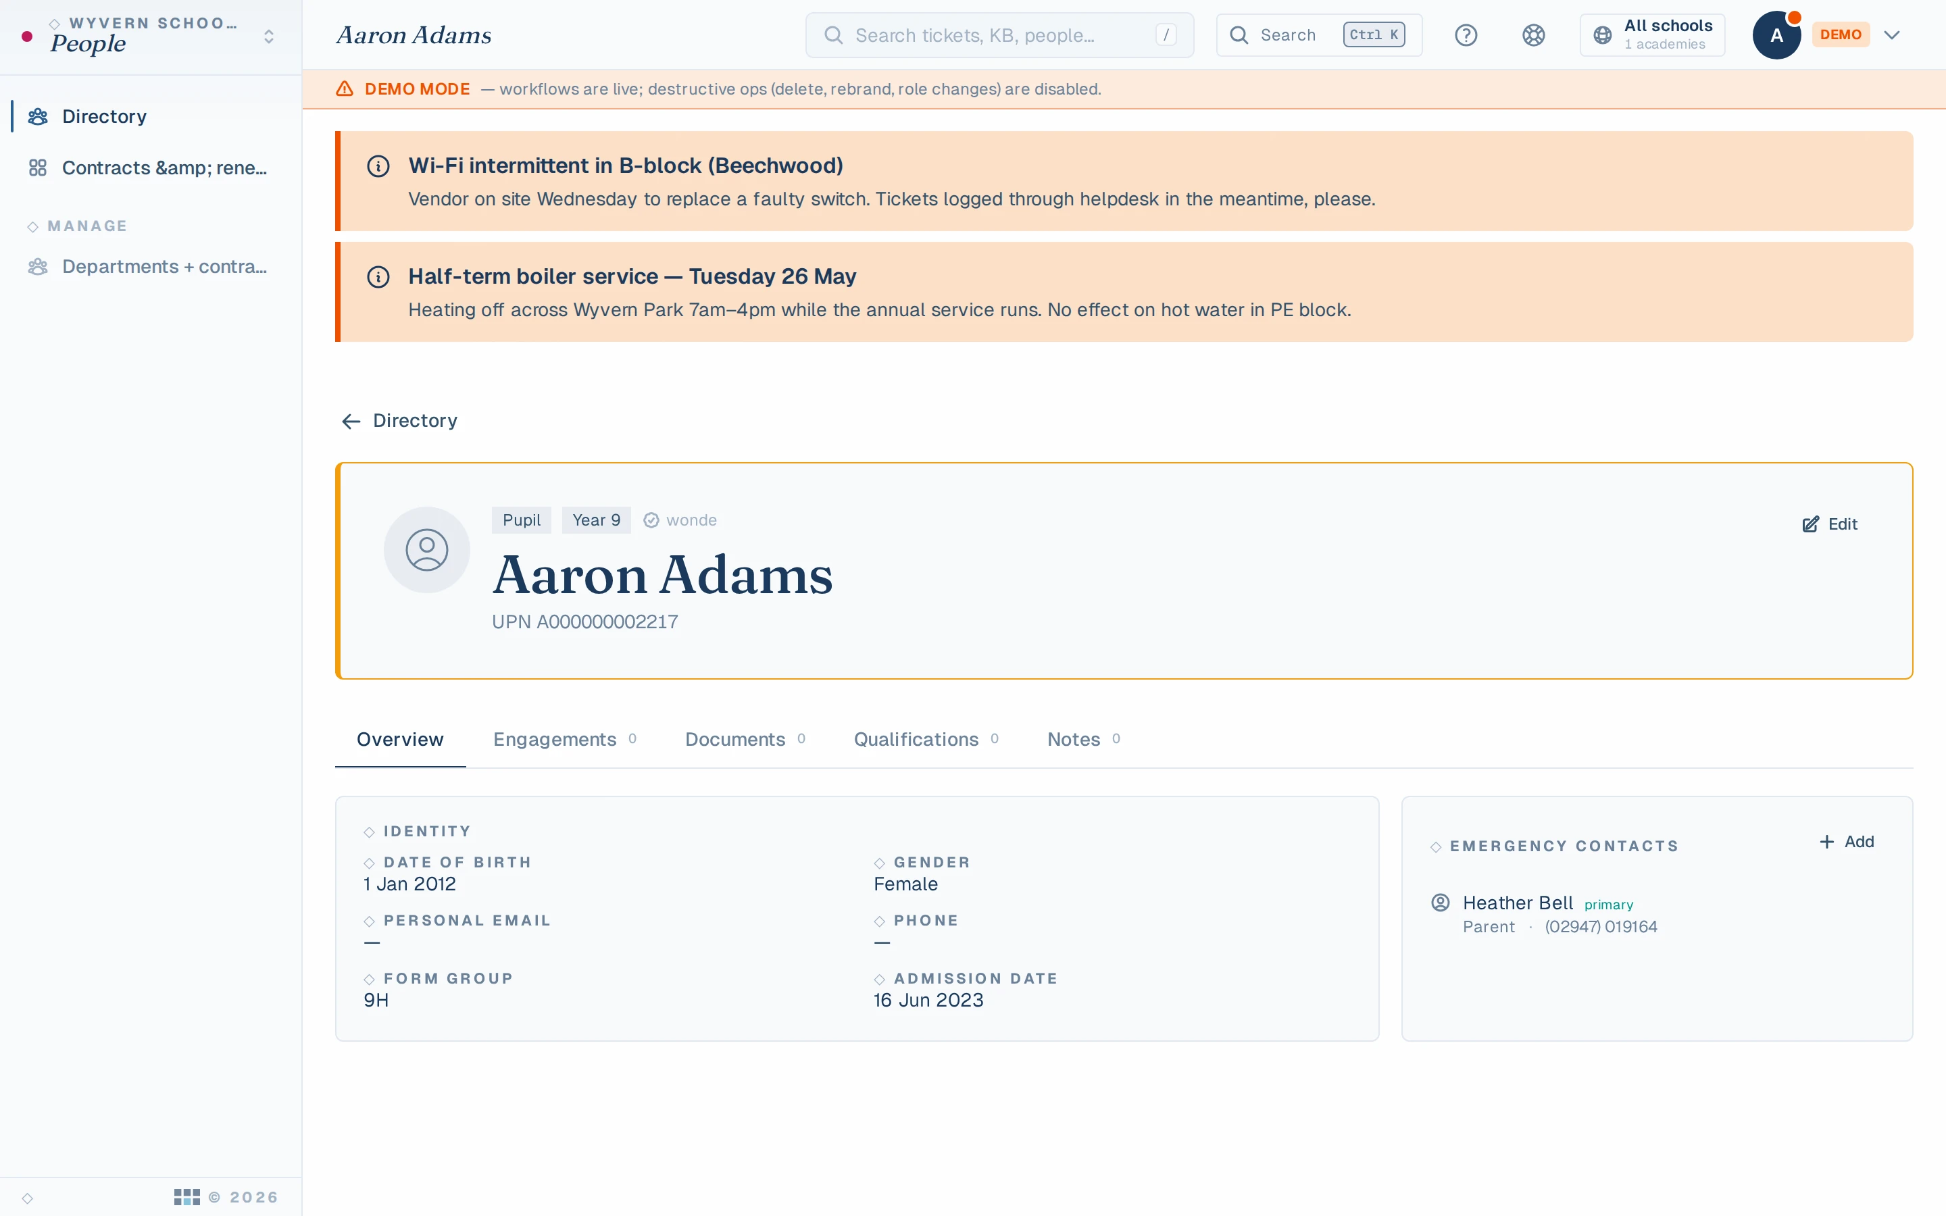Click the globe icon in All schools selector
The width and height of the screenshot is (1946, 1216).
[x=1602, y=35]
